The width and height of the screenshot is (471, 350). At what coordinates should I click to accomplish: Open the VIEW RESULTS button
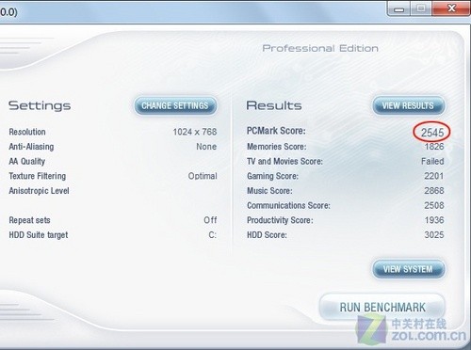(x=409, y=105)
